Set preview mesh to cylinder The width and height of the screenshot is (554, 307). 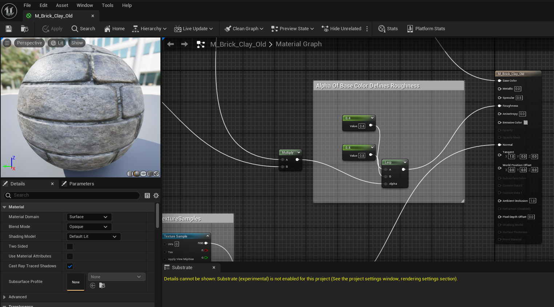pyautogui.click(x=130, y=174)
